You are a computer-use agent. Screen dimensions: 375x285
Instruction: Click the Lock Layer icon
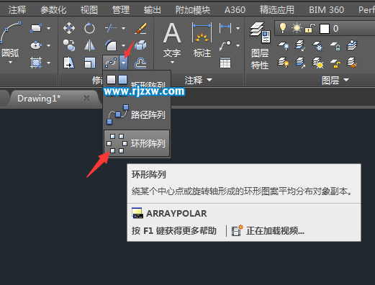(335, 45)
